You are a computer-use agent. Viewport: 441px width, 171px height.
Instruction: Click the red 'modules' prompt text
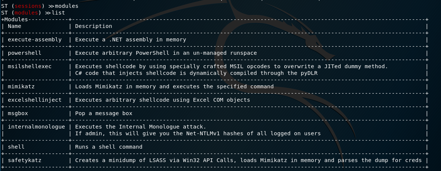26,13
